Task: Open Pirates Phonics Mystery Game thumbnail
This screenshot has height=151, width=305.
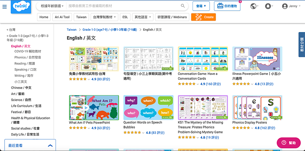Action: 203,108
